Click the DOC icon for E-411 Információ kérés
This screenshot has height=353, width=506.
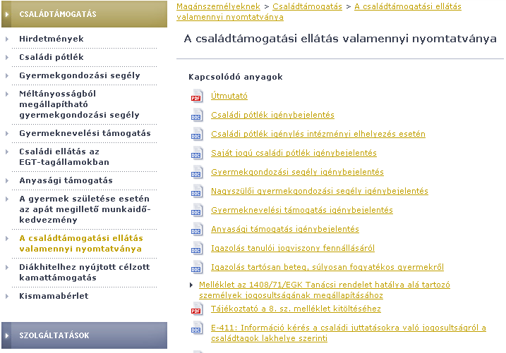[196, 328]
